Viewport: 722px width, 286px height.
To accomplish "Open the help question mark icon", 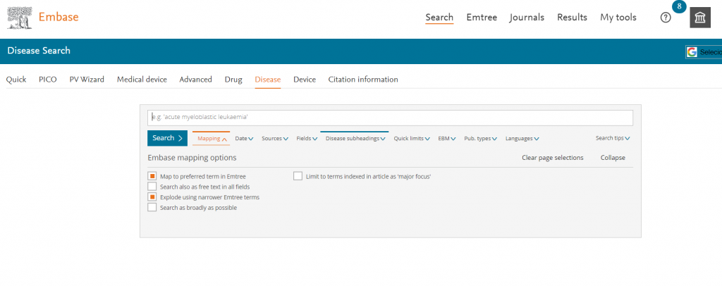I will point(666,18).
